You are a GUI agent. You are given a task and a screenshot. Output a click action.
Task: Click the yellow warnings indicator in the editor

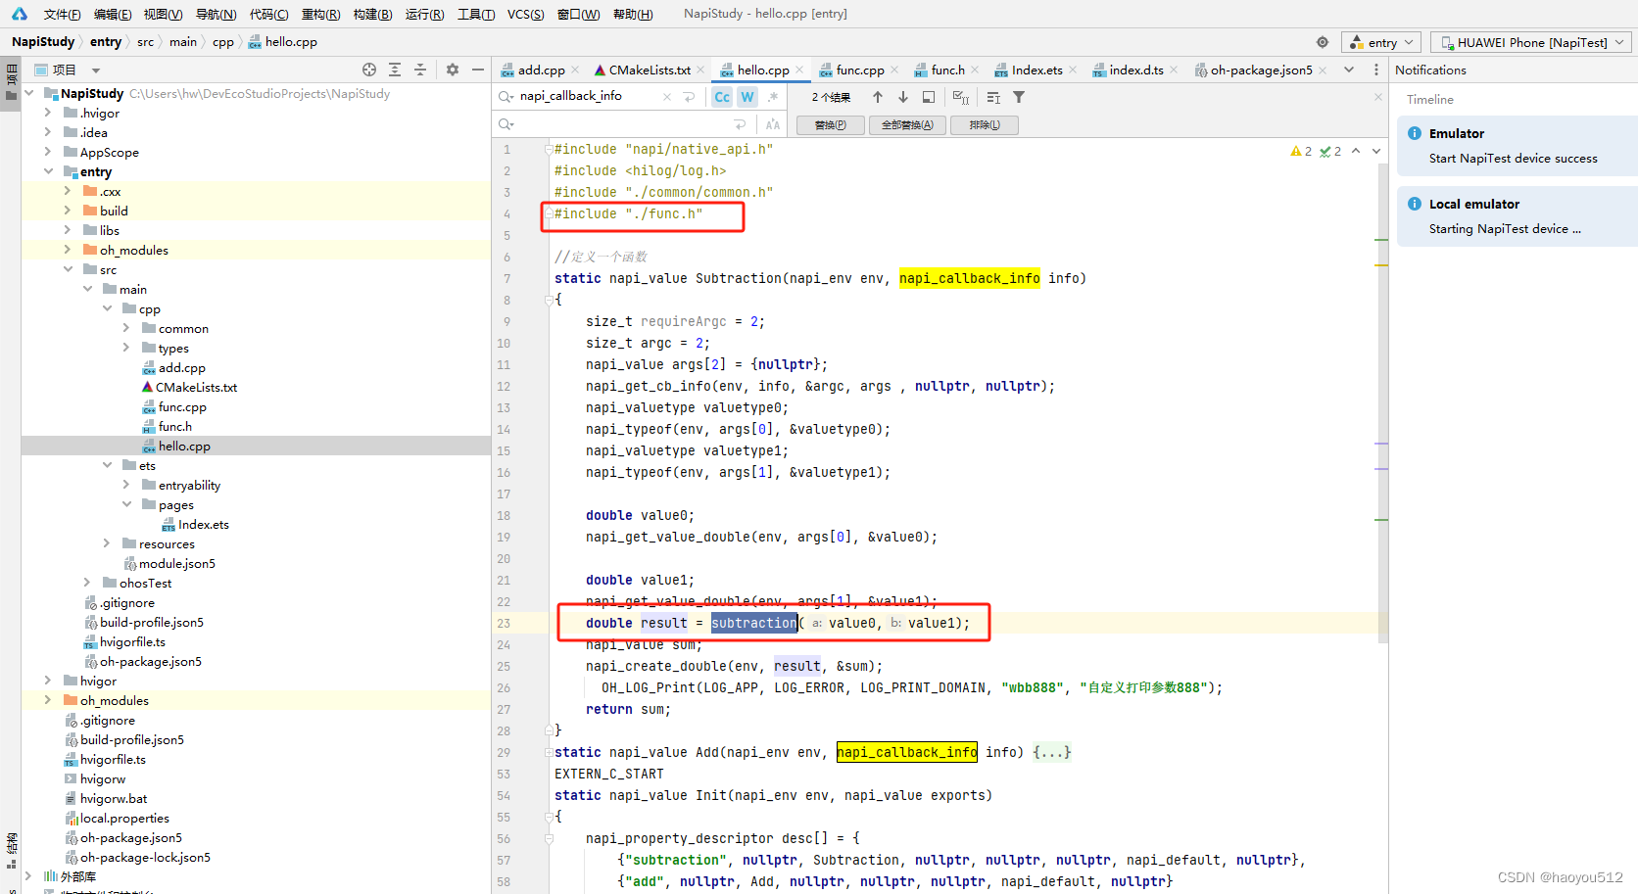[1302, 151]
